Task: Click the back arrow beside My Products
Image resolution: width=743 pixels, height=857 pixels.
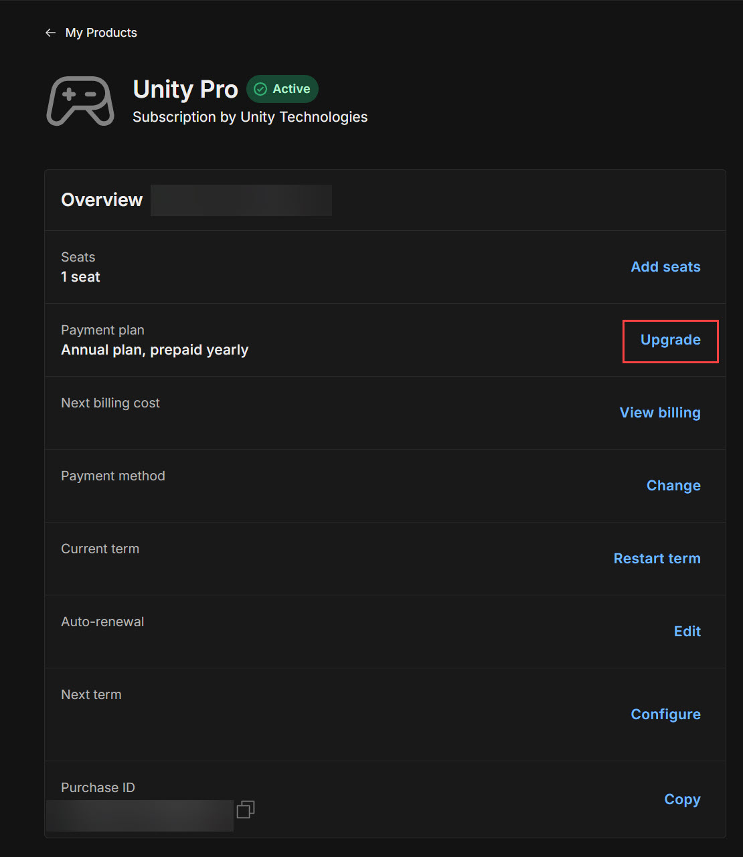Action: coord(50,33)
